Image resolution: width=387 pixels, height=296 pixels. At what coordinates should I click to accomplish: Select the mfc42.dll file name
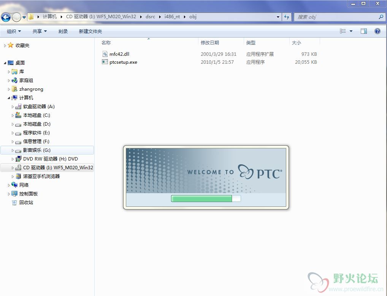[x=119, y=54]
